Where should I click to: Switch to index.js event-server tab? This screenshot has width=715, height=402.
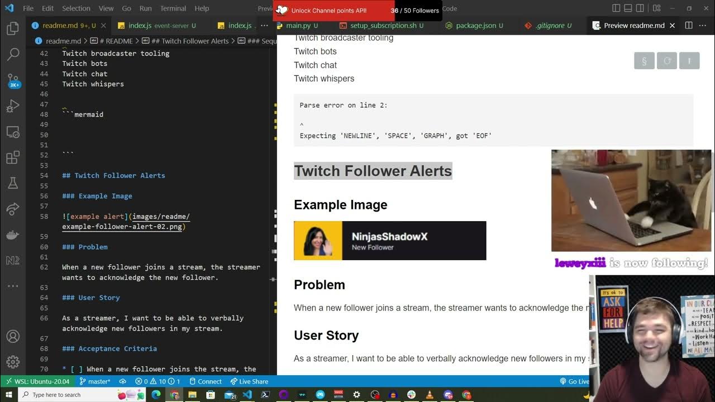coord(156,26)
